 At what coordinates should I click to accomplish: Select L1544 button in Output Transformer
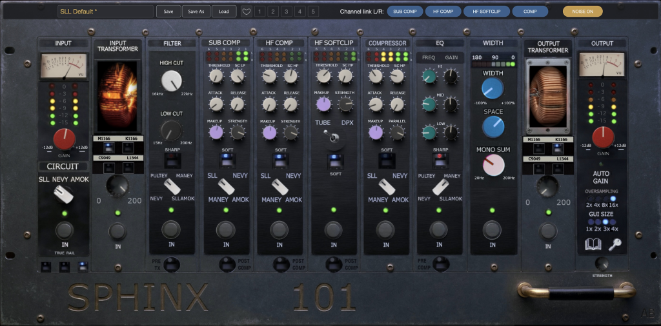pyautogui.click(x=558, y=169)
